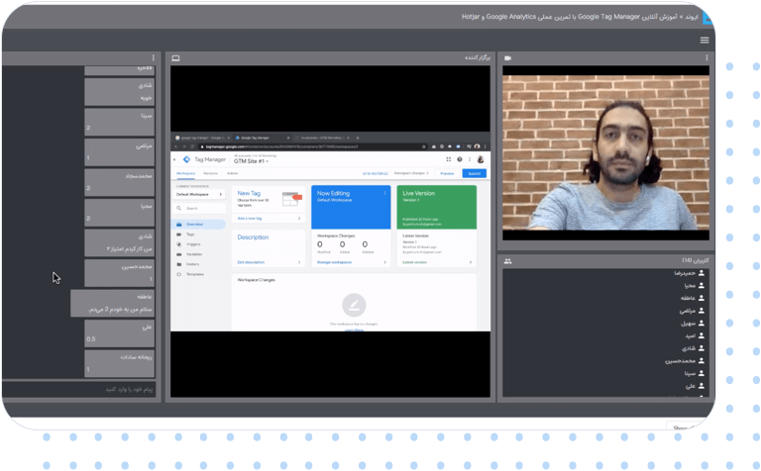Select user سهیل in the participants list

coord(692,324)
